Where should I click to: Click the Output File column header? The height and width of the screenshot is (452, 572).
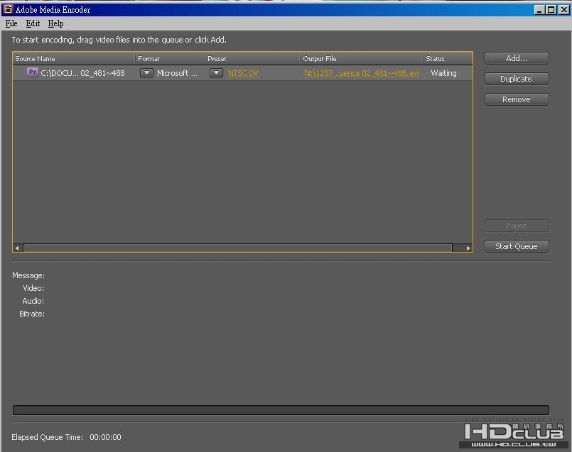pos(362,59)
